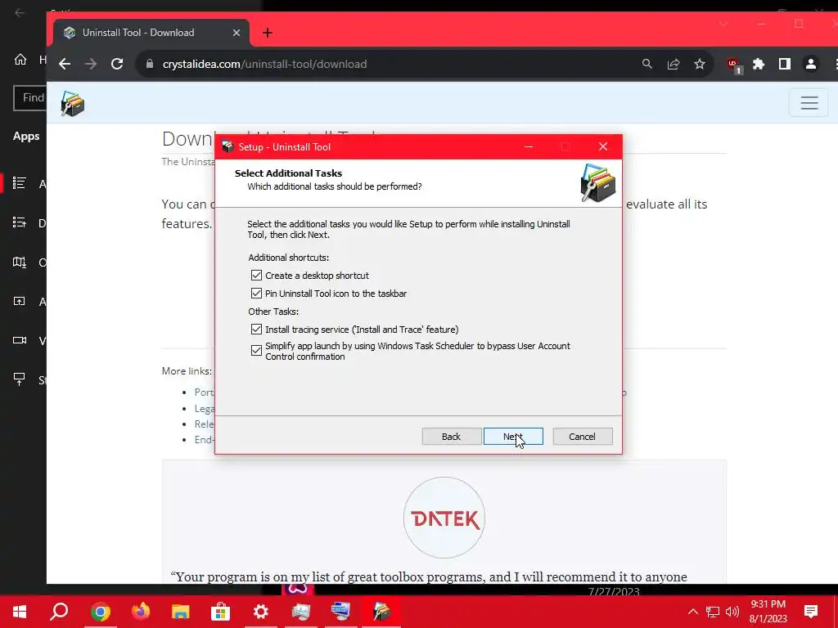
Task: Open Startup sidebar icon
Action: (20, 379)
